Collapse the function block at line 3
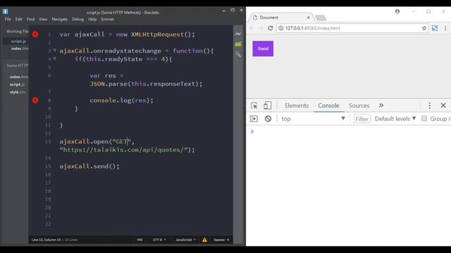 pyautogui.click(x=55, y=51)
